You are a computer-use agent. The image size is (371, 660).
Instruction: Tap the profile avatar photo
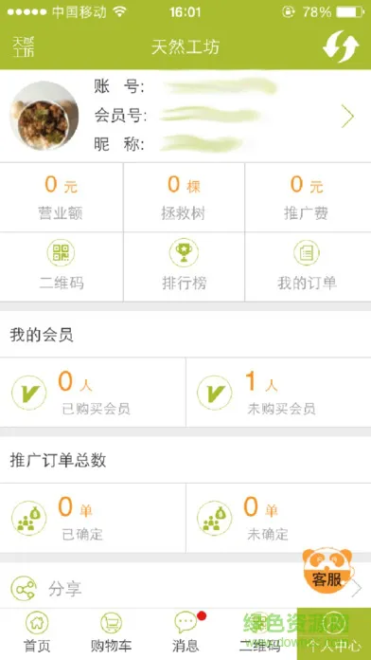44,116
